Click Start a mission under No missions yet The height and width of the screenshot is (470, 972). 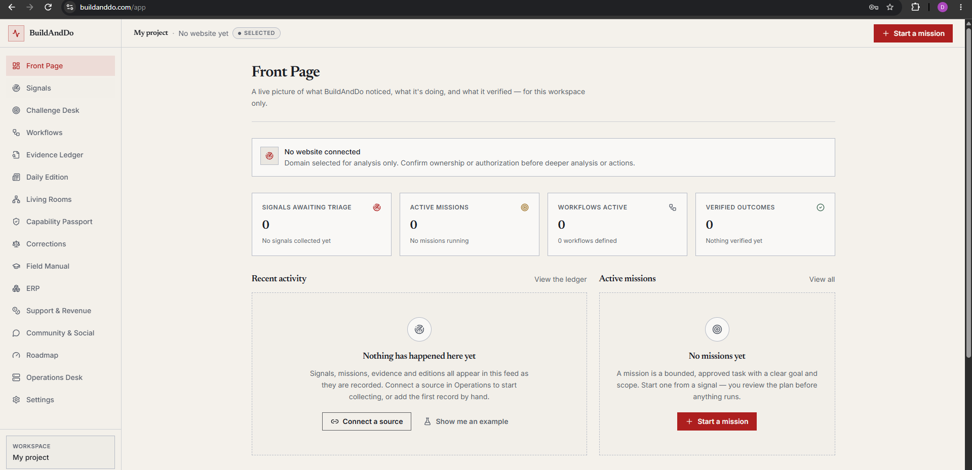(717, 421)
